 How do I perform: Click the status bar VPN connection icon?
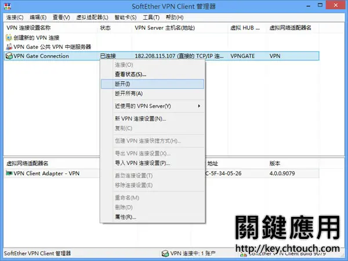[165, 253]
